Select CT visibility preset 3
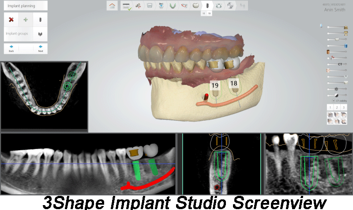 pos(344,107)
